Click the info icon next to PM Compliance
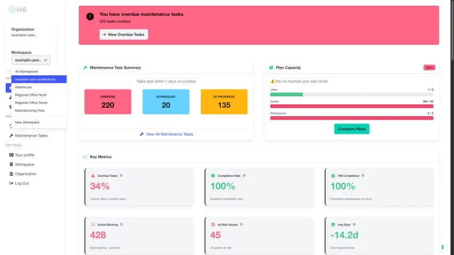 tap(364, 176)
